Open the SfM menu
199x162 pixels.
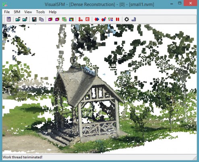click(x=17, y=12)
